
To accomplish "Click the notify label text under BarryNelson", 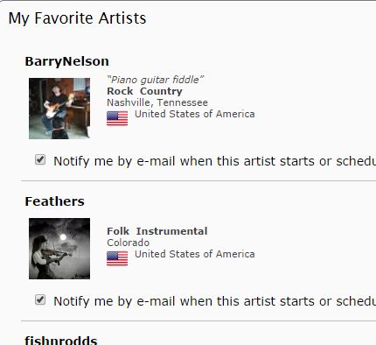I will click(214, 161).
